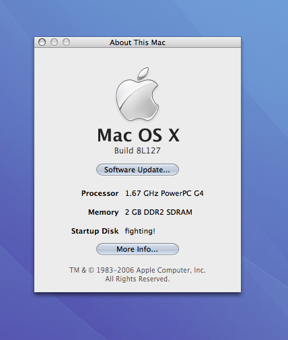Click the Apple Computer copyright line
The height and width of the screenshot is (340, 288).
137,270
